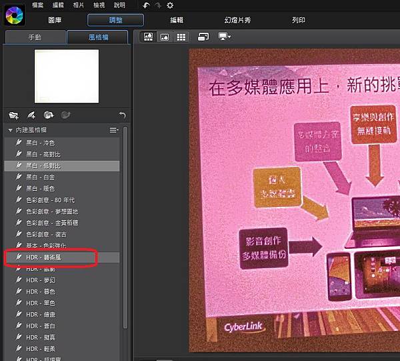Viewport: 400px width, 361px height.
Task: Click the redo arrow icon in top bar
Action: coord(158,5)
